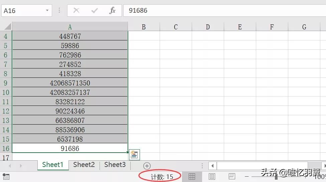Image resolution: width=326 pixels, height=182 pixels.
Task: Select row 4 header
Action: point(6,36)
